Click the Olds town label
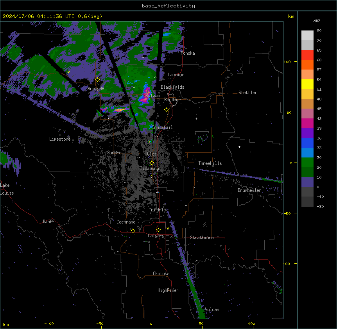 152,154
